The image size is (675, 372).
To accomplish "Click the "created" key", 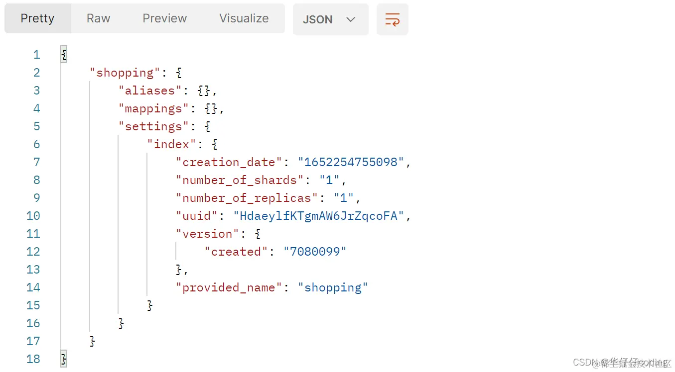I will [237, 252].
